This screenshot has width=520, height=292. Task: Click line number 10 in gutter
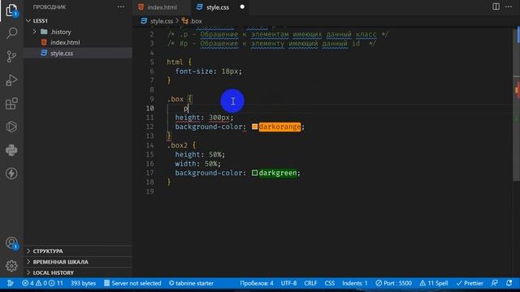[x=149, y=108]
